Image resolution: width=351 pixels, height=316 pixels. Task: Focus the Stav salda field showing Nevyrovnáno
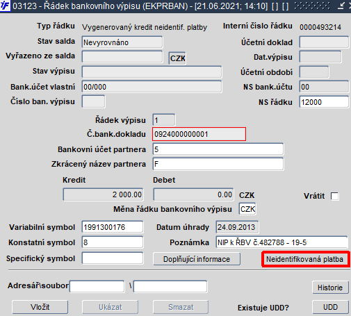pos(122,42)
